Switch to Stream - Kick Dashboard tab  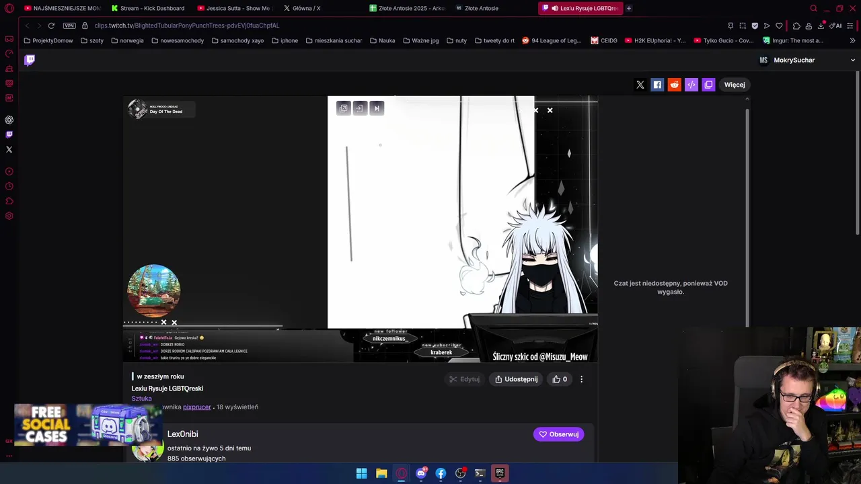148,8
